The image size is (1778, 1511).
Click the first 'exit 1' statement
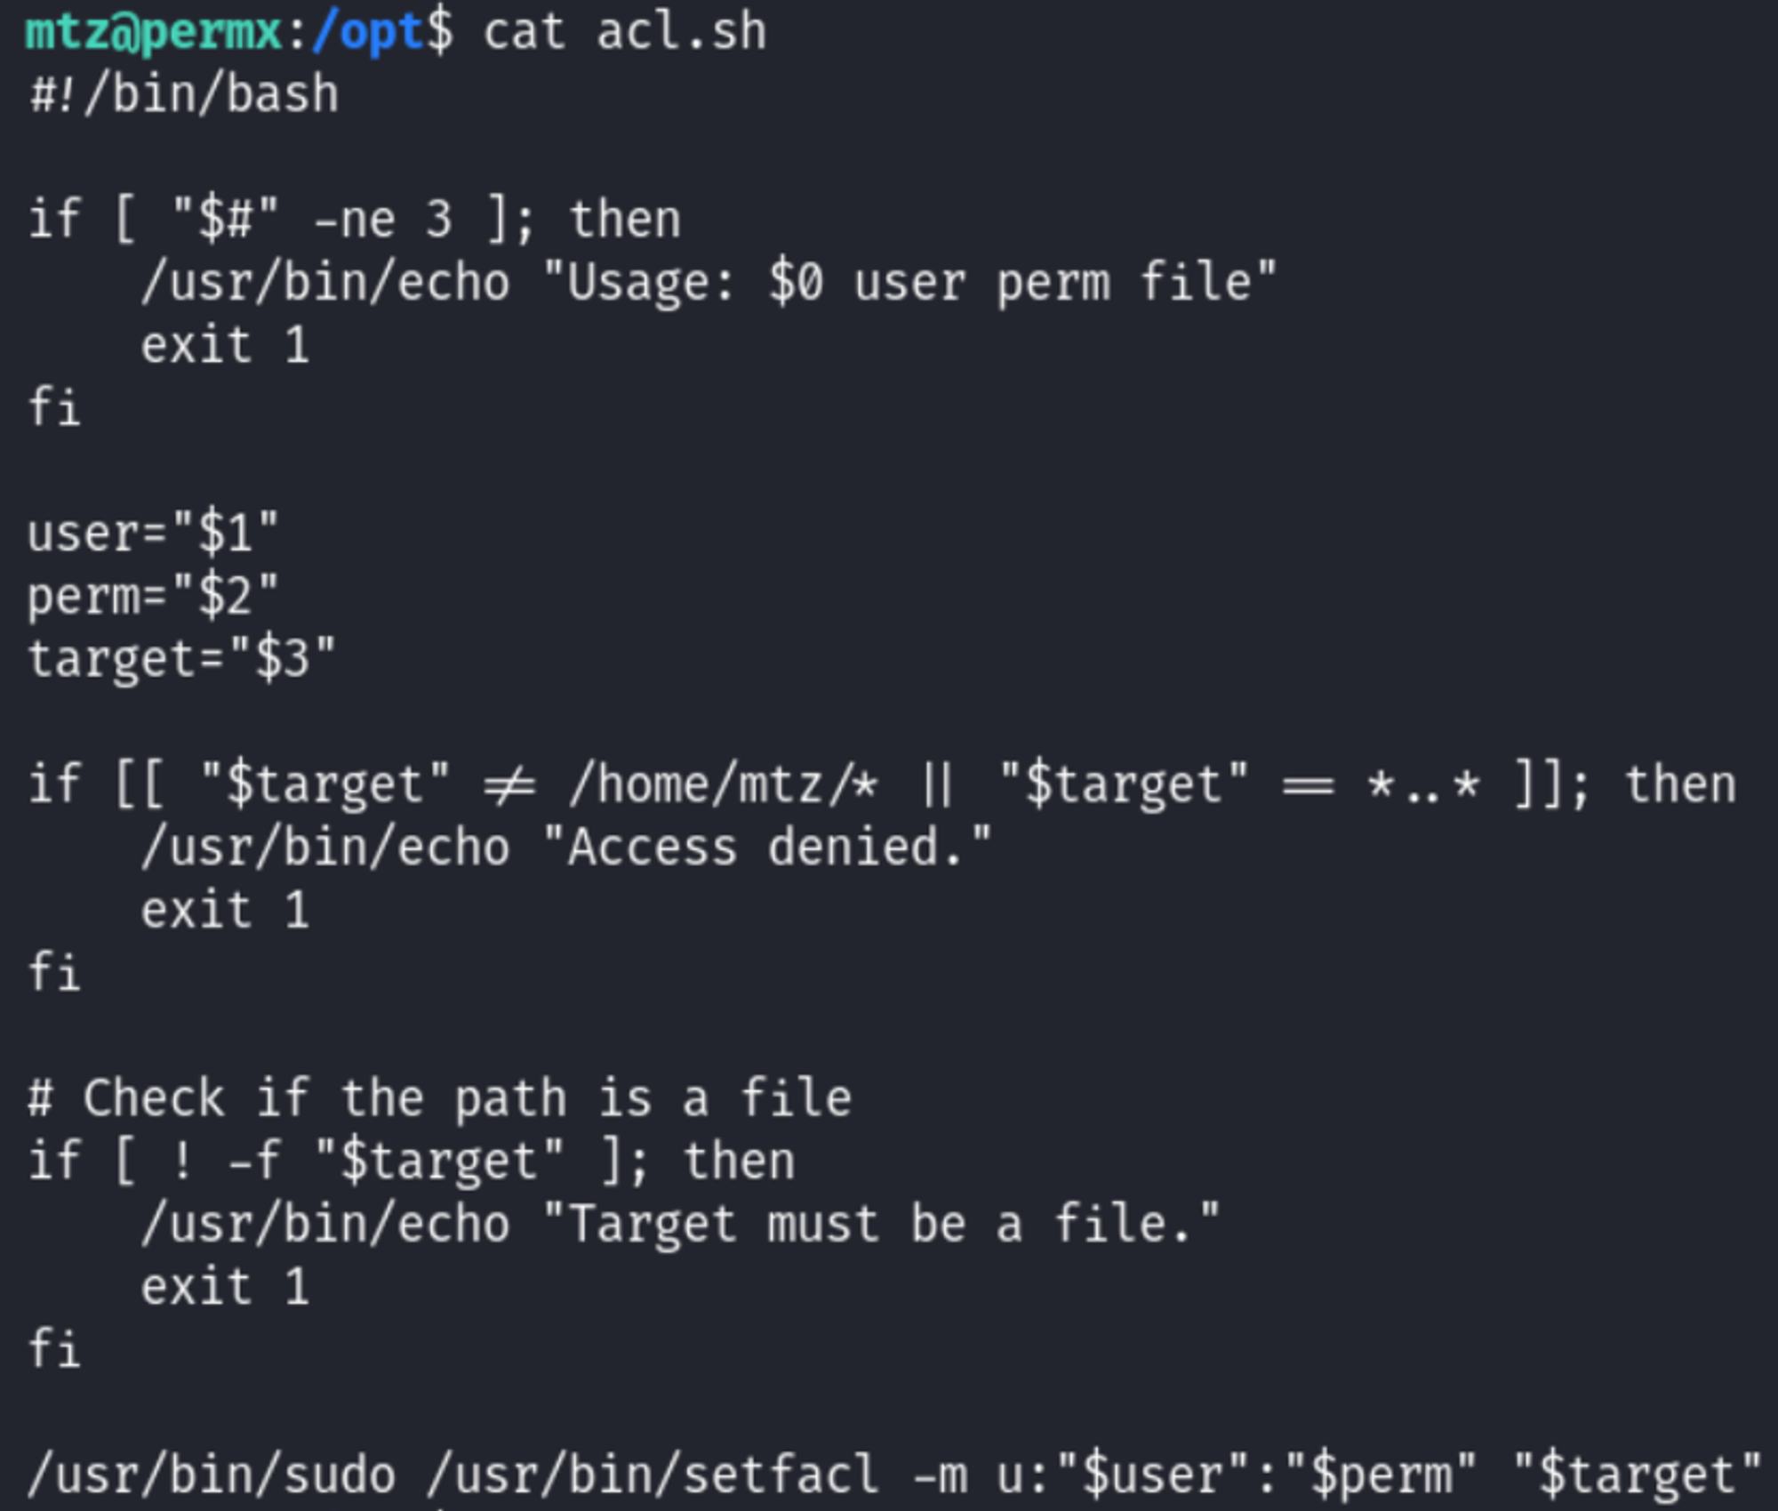pos(225,345)
